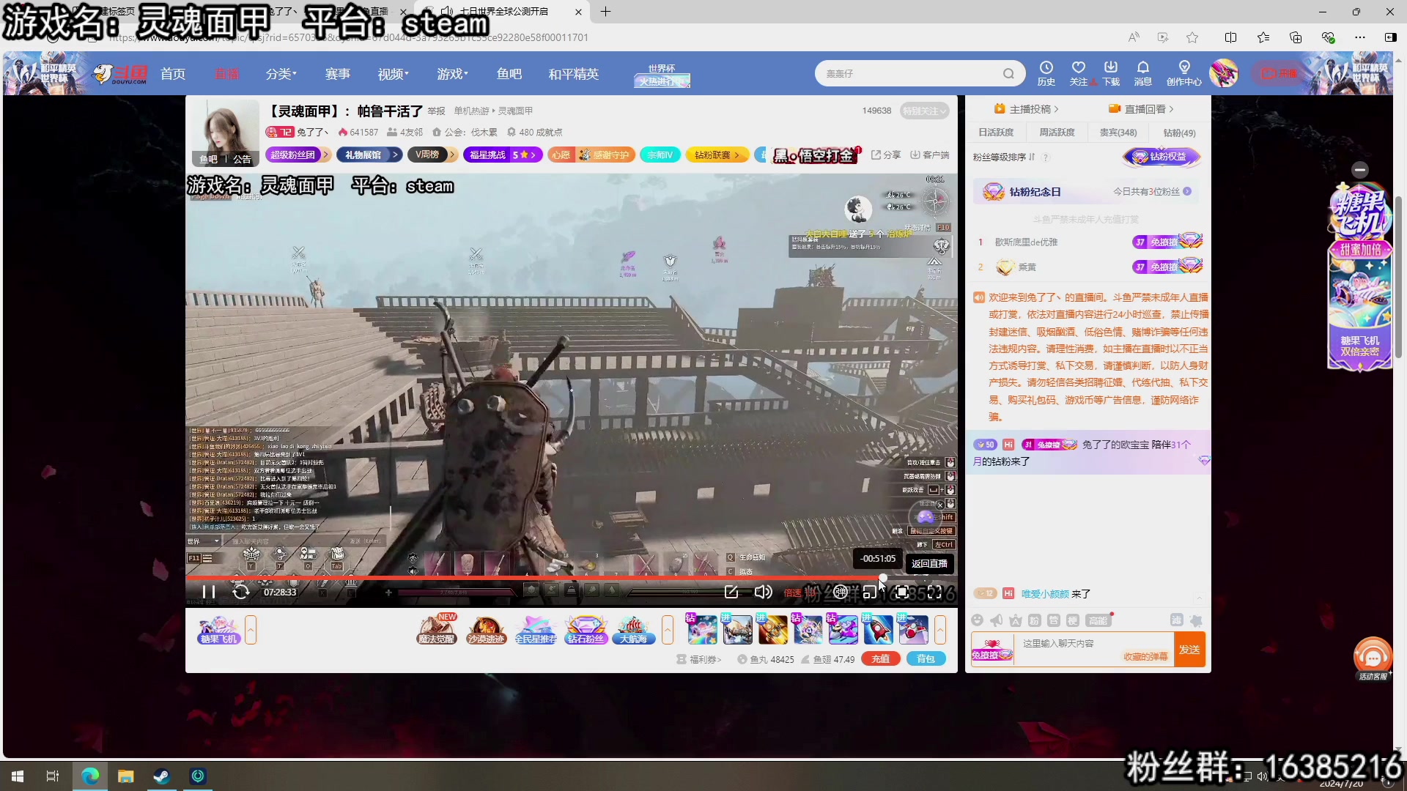This screenshot has height=791, width=1407.
Task: Mute the player volume speaker icon
Action: [x=763, y=592]
